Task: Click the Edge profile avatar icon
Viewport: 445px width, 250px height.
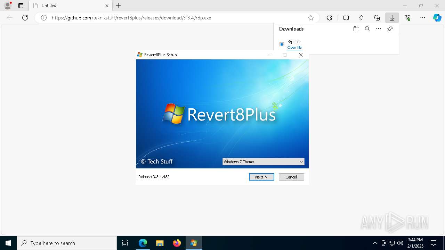Action: [8, 6]
